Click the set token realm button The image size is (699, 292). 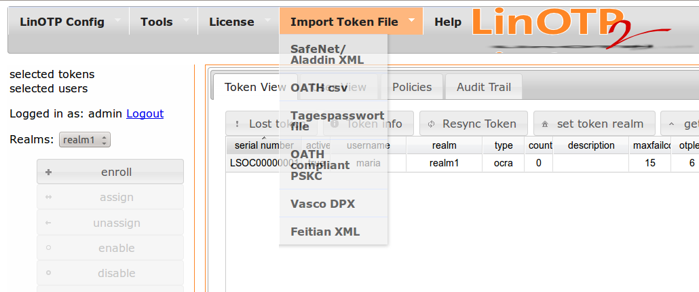pyautogui.click(x=594, y=124)
